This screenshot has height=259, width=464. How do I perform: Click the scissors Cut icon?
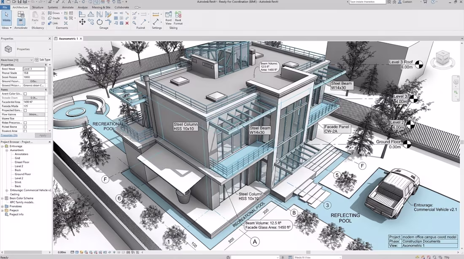point(43,13)
